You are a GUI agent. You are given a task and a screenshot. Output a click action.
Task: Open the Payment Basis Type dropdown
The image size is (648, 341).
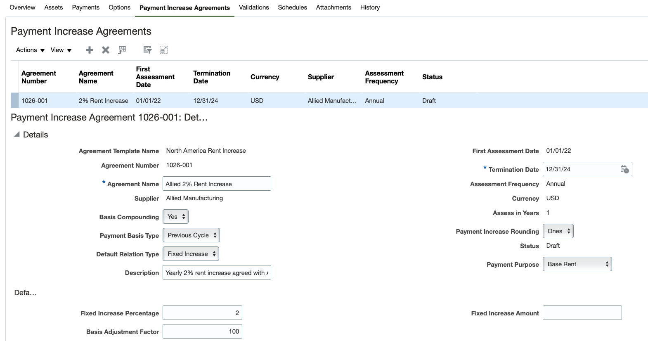click(x=191, y=235)
